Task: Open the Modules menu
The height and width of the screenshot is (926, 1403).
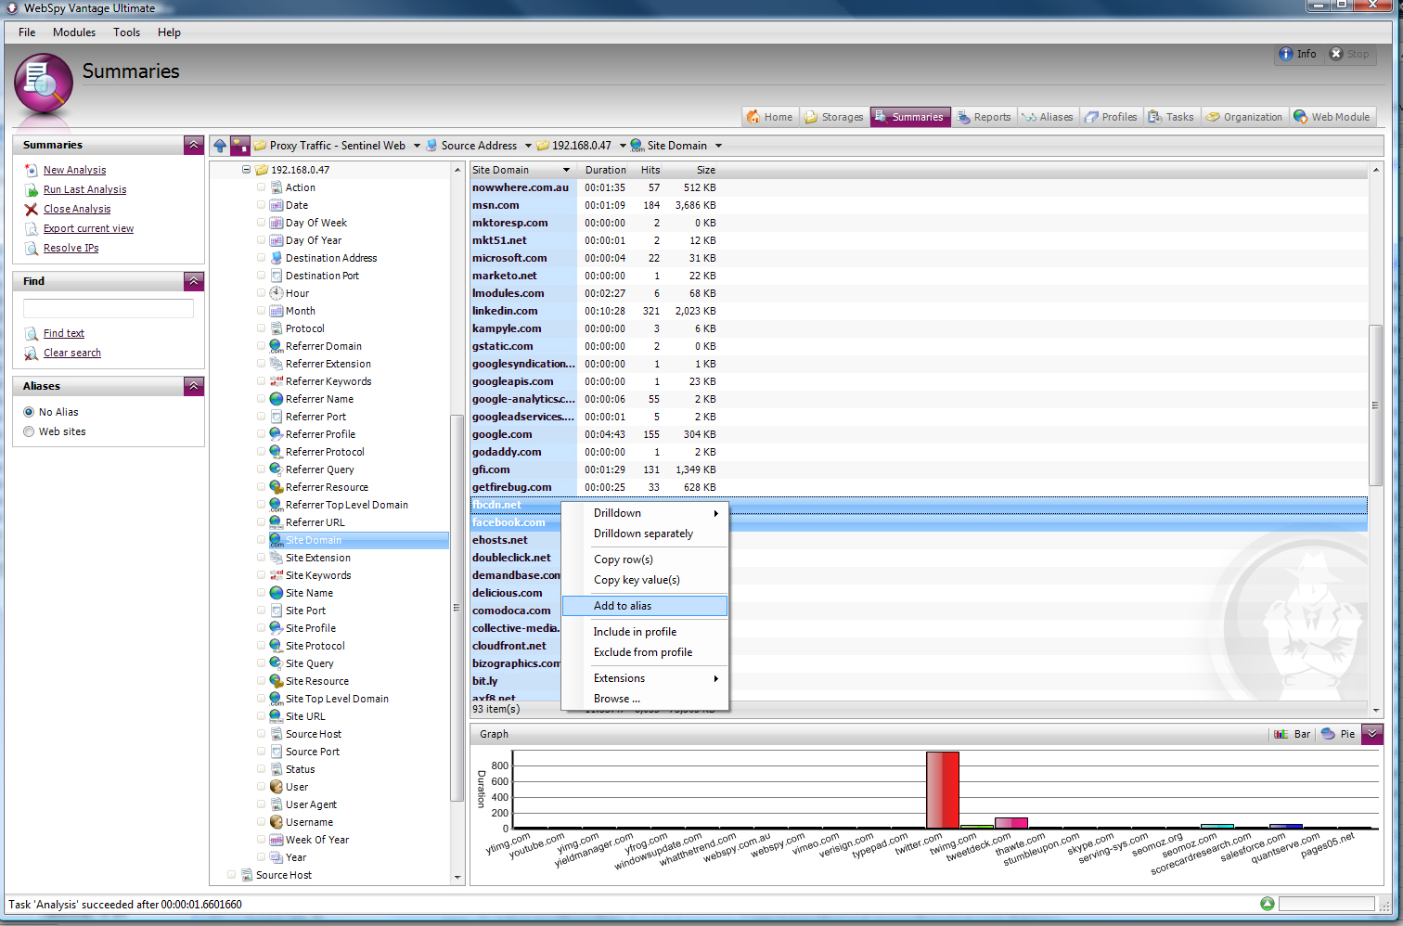Action: [x=74, y=32]
